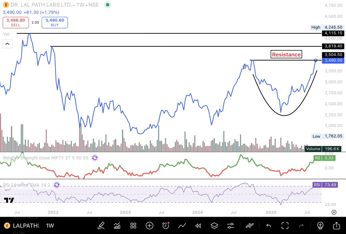Click the SELL 3,488.80 button
The image size is (346, 234).
[x=16, y=22]
